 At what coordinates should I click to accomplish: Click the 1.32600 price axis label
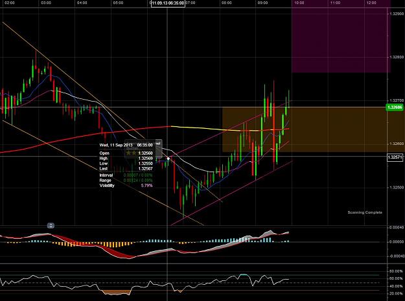397,144
